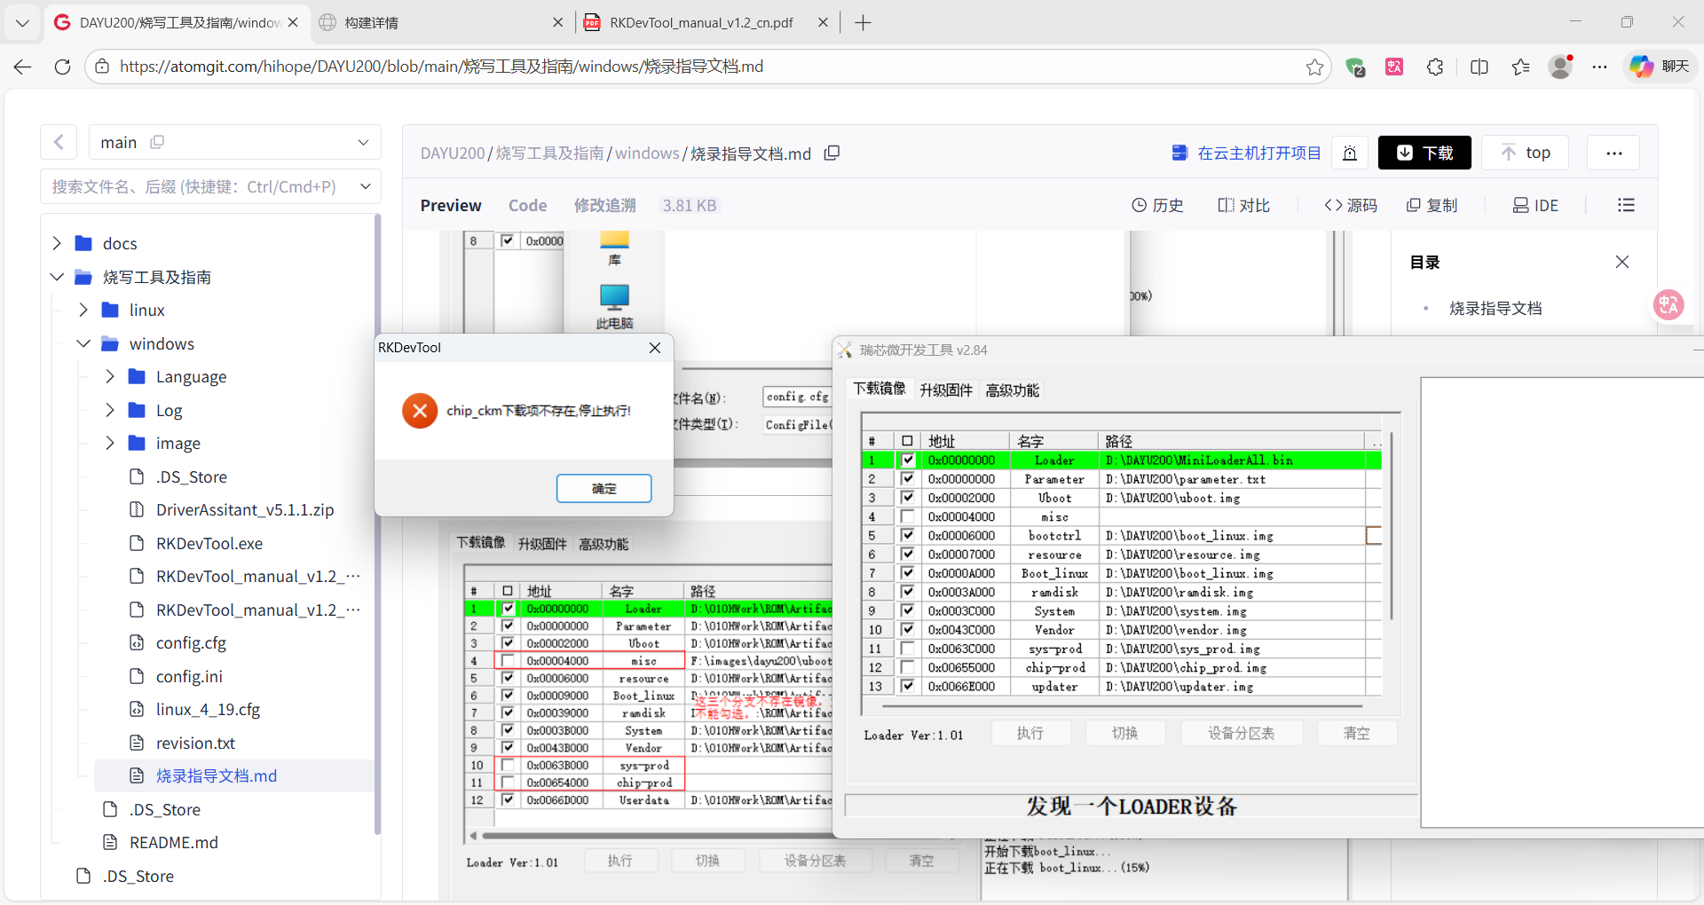Click the red translation extension icon
This screenshot has height=905, width=1704.
1394,67
